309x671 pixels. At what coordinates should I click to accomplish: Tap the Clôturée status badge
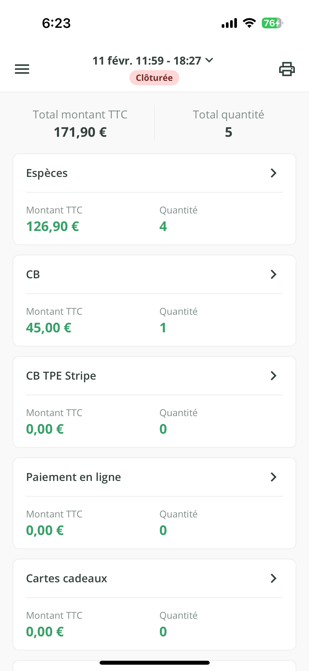click(154, 78)
